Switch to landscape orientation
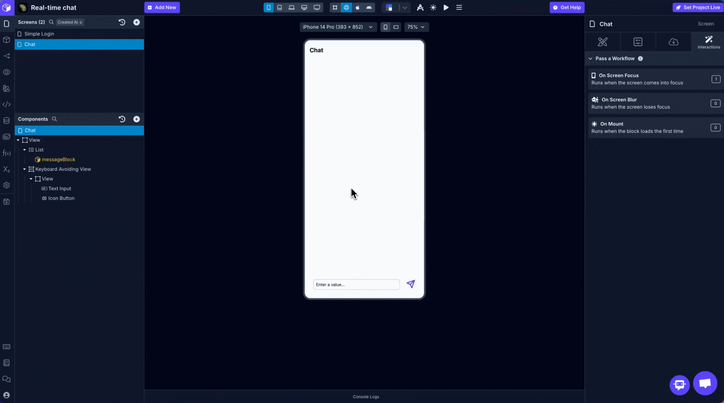Screen dimensions: 724x403 tap(396, 27)
